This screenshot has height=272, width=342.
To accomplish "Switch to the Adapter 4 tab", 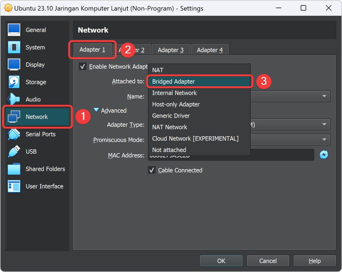I will click(x=210, y=50).
